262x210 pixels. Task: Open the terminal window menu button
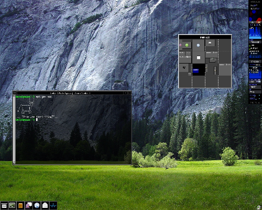(15, 93)
